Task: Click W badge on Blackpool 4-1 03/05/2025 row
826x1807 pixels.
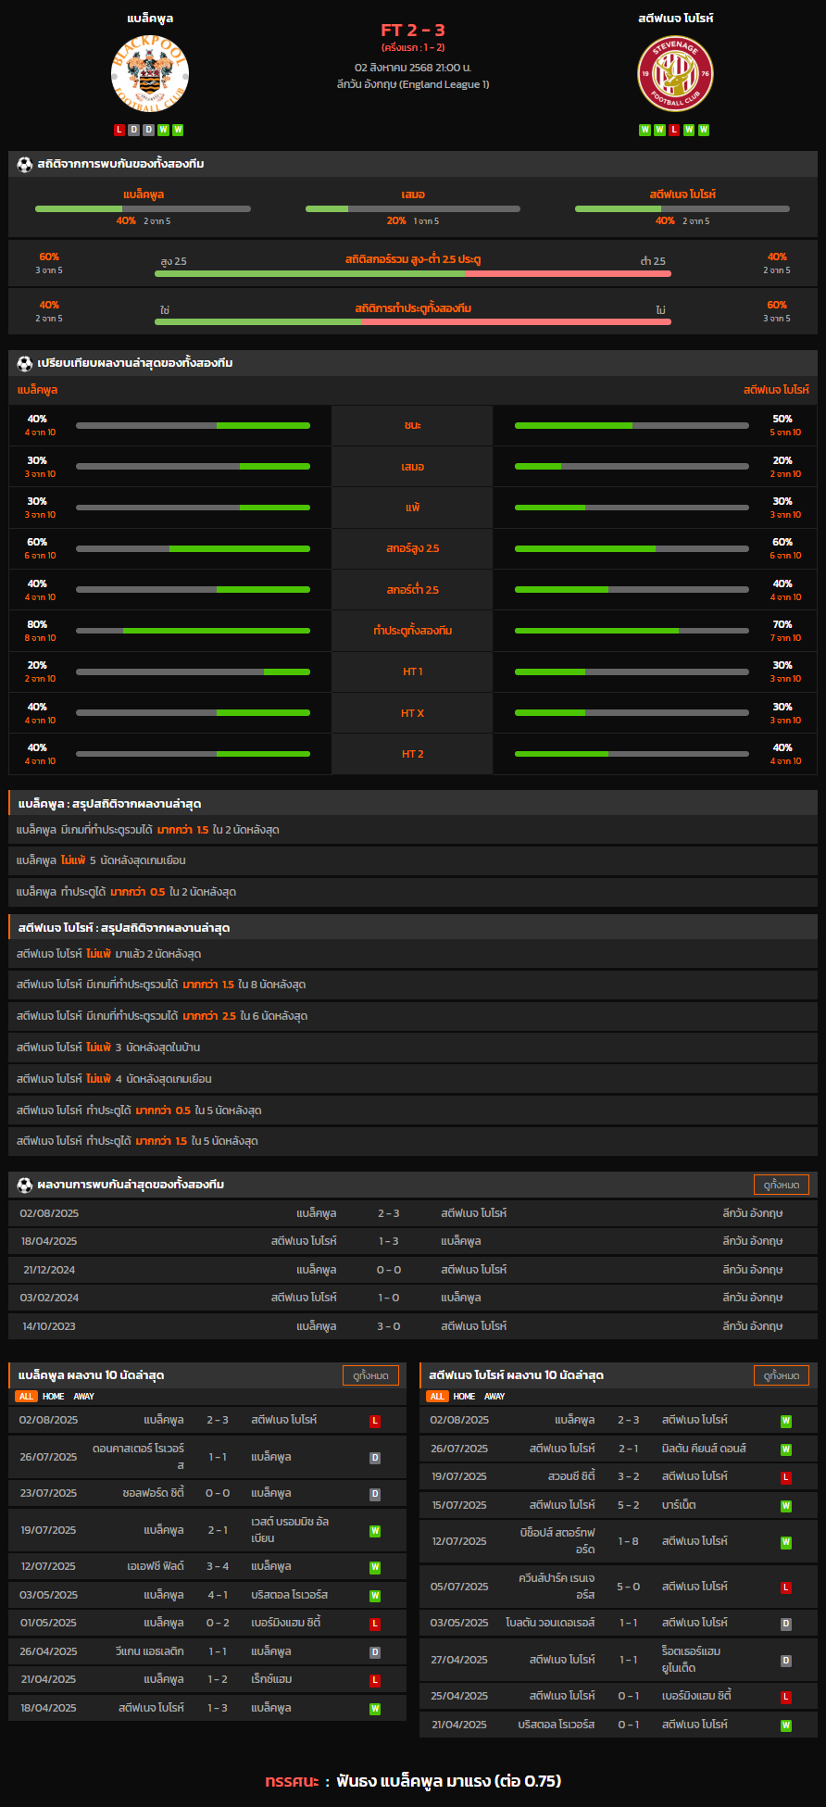Action: click(375, 1596)
